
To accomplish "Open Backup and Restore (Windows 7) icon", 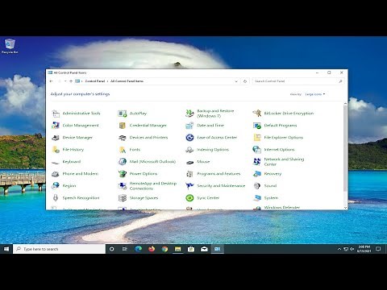I will pos(189,114).
